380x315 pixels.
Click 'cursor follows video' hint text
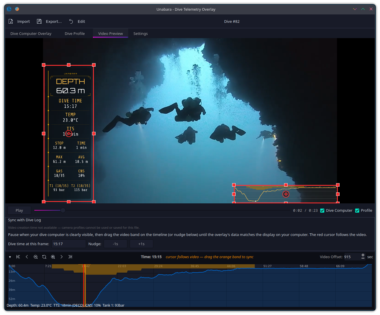pos(182,257)
